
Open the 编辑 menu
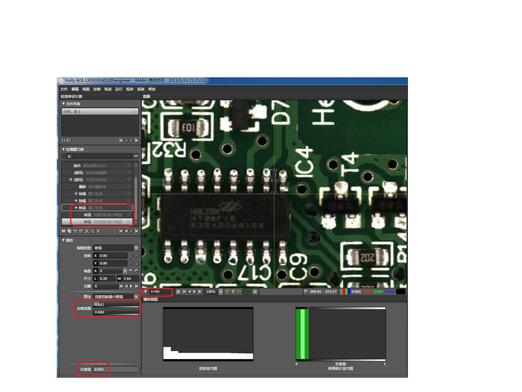click(75, 89)
